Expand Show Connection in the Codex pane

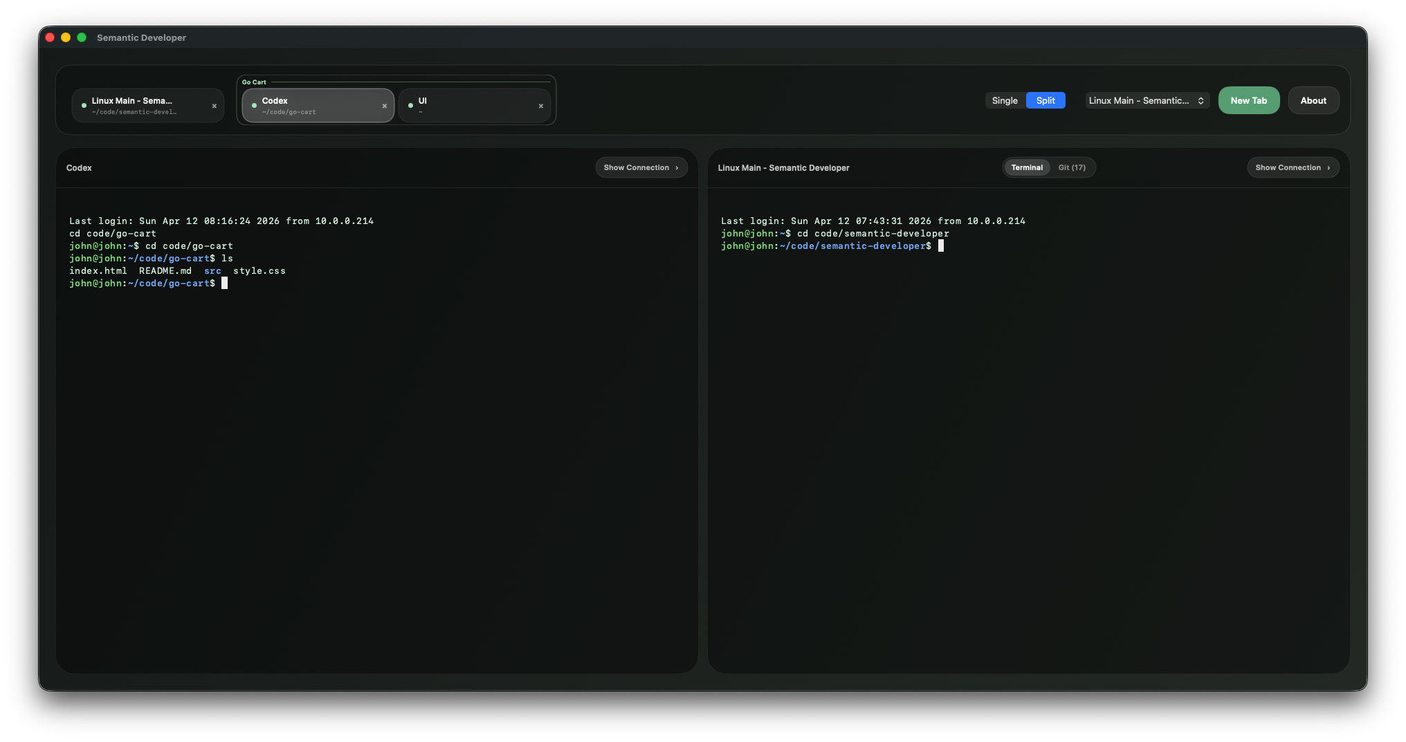click(x=640, y=167)
